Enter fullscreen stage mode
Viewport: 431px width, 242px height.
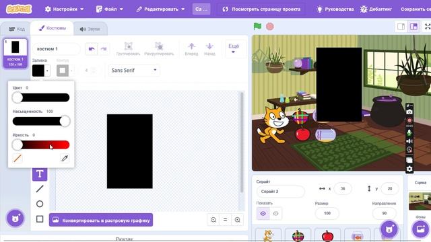pyautogui.click(x=427, y=27)
